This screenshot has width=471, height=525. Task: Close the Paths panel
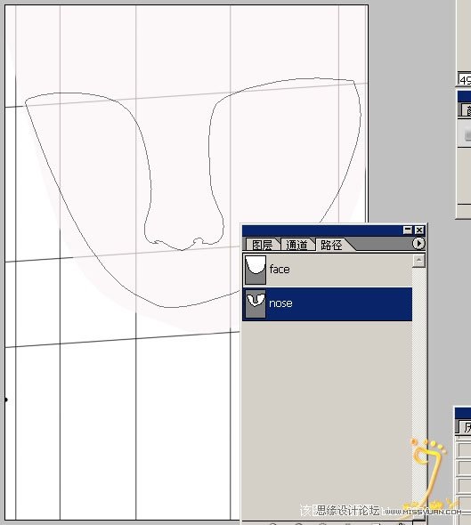click(x=419, y=230)
